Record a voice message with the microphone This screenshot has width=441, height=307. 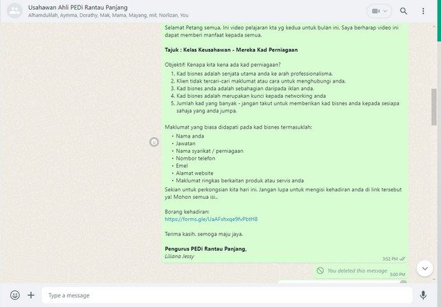point(424,295)
